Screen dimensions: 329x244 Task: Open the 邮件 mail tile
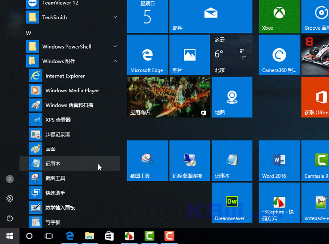coord(210,16)
